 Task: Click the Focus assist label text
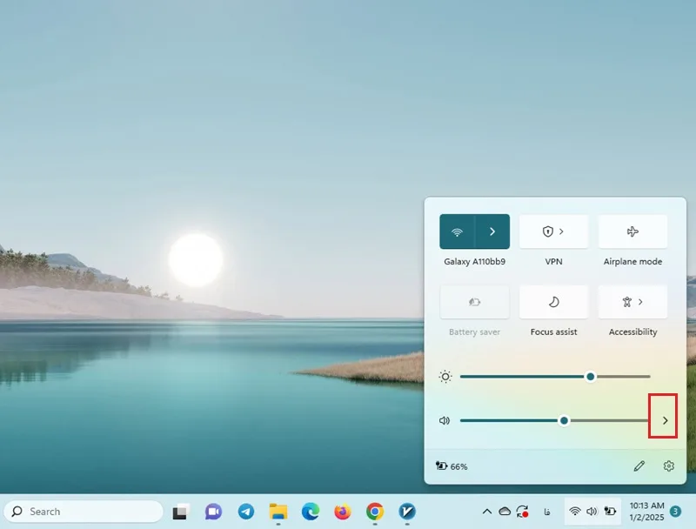[553, 332]
